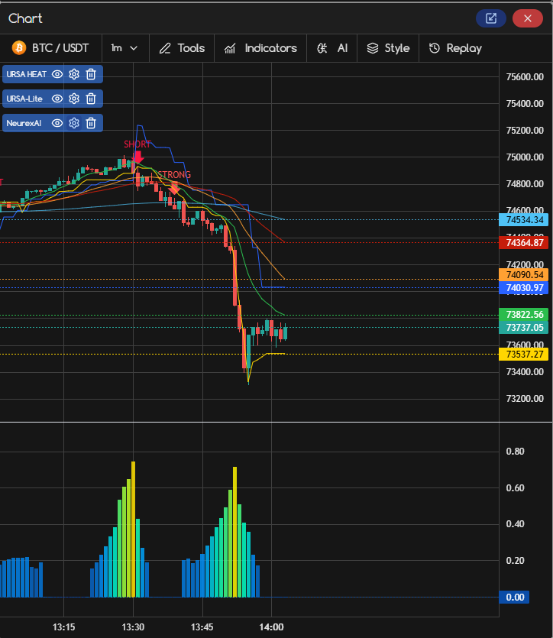Open the Style menu
The height and width of the screenshot is (638, 553).
[x=388, y=48]
